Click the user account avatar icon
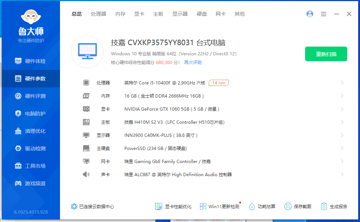 click(310, 14)
